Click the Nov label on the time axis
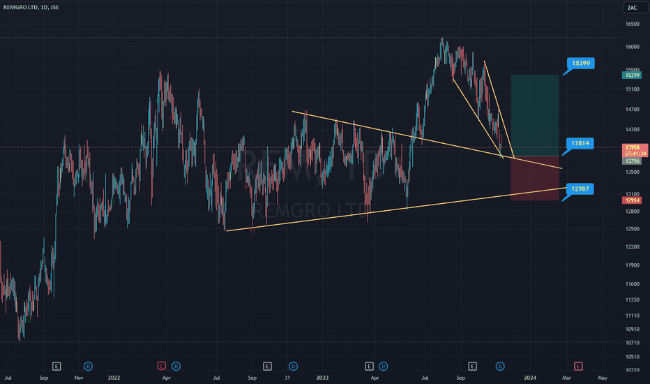This screenshot has width=650, height=384. (79, 378)
